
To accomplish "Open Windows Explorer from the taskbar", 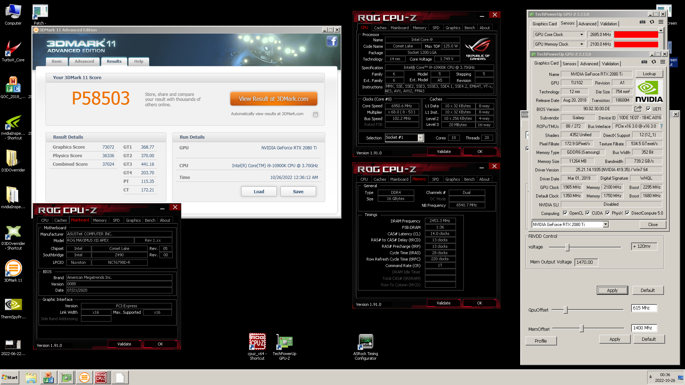I will [x=31, y=378].
